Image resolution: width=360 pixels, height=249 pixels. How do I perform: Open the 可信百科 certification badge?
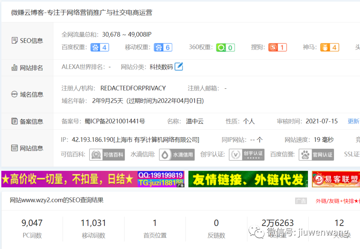(107, 155)
